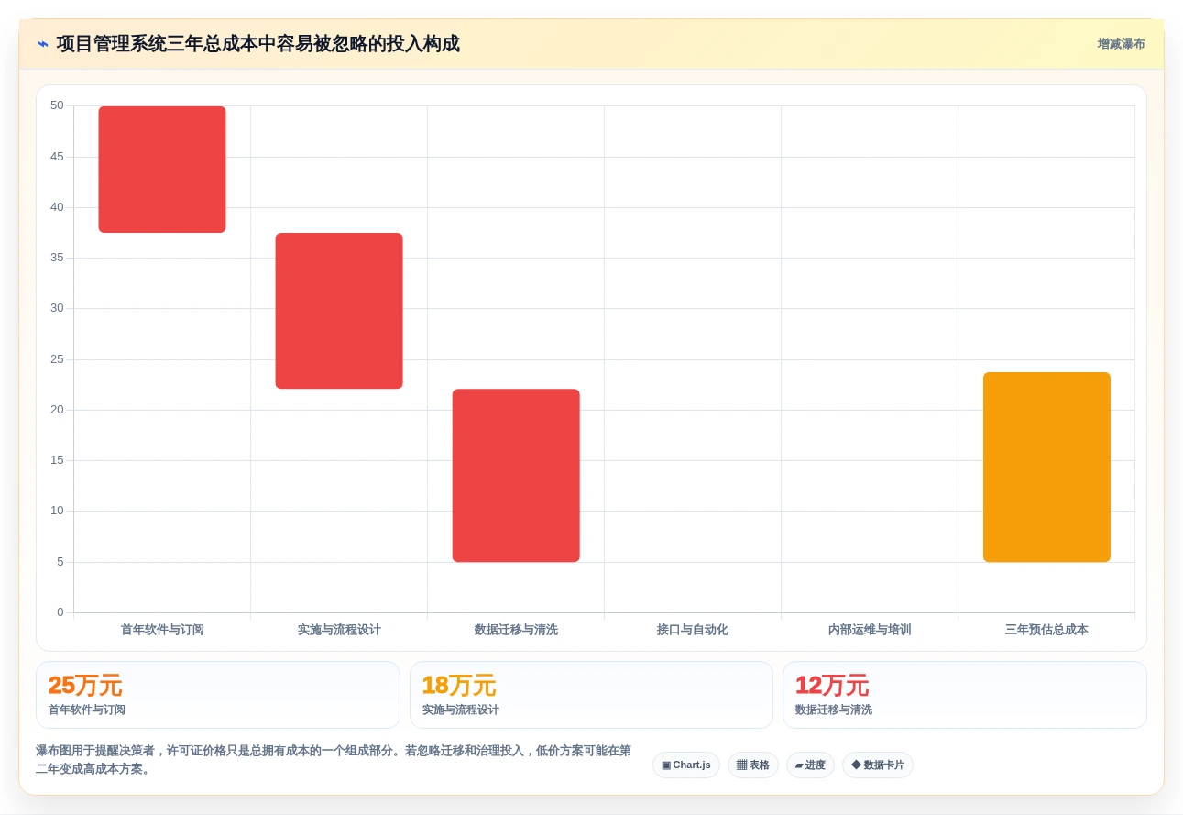Click the chart title 项目管理系统三年总成本

[257, 44]
